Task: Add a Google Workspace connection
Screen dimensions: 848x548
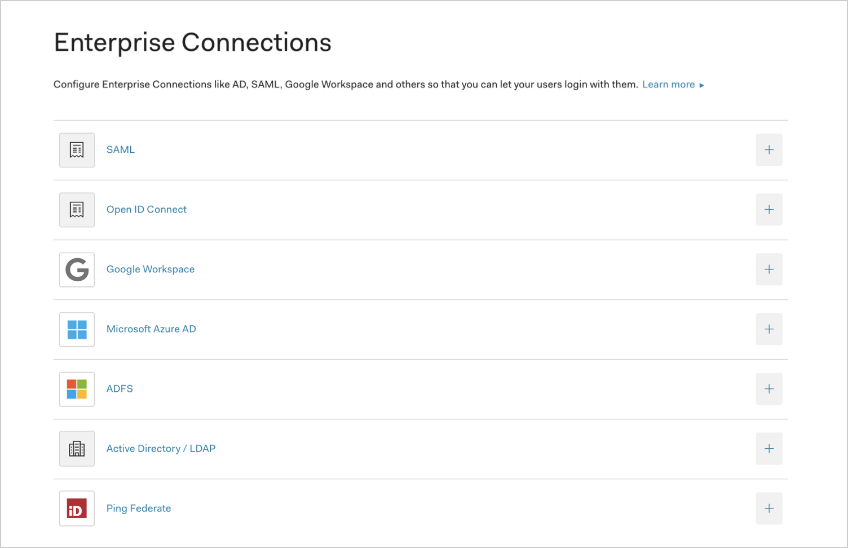Action: (769, 269)
